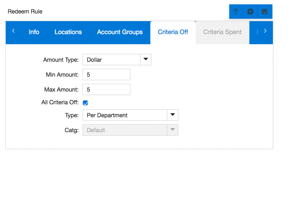Switch to the Info tab

34,32
